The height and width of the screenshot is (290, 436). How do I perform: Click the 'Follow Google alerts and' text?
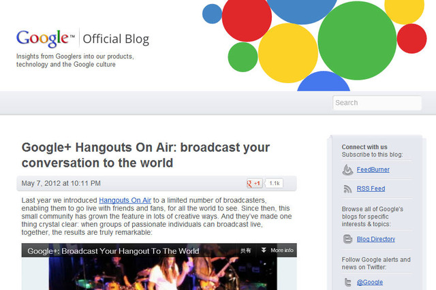click(376, 259)
